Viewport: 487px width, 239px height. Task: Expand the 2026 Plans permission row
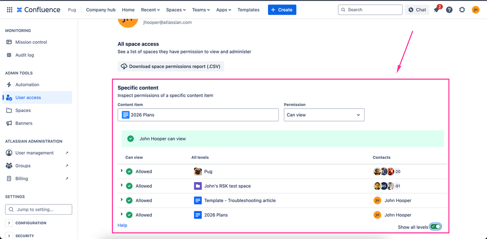pos(122,214)
